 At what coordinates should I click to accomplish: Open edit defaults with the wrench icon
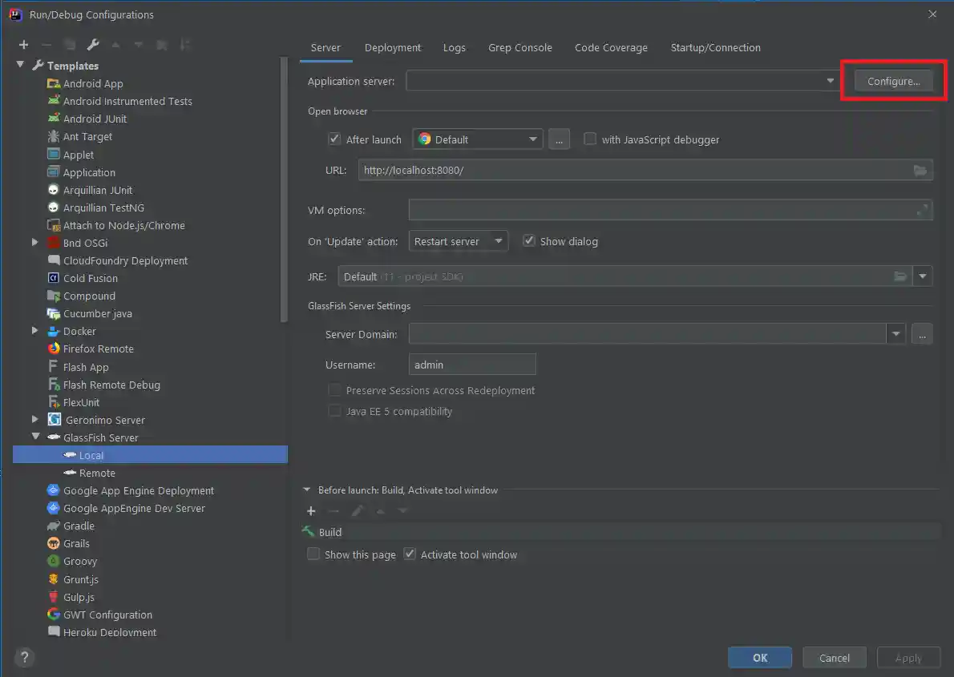tap(93, 44)
